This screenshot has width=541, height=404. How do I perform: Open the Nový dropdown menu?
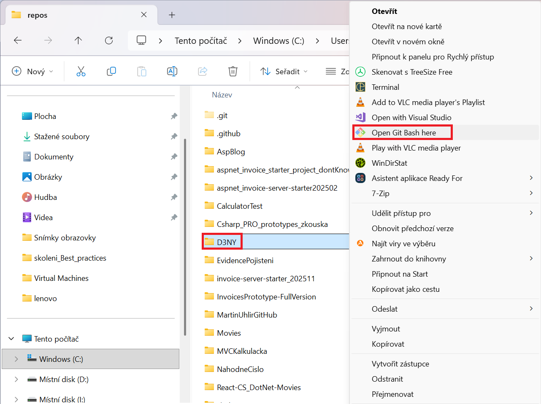coord(32,71)
